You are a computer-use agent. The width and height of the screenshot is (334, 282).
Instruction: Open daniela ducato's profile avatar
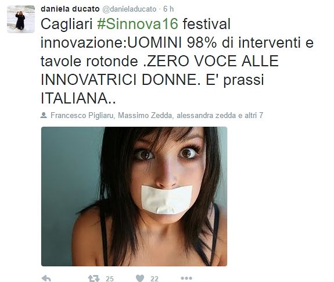tap(21, 19)
